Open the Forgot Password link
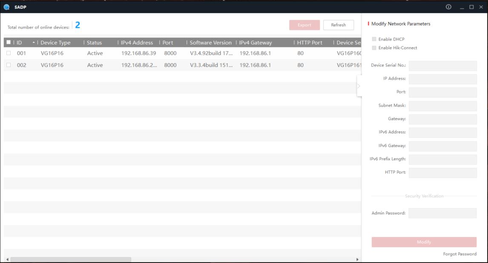The image size is (488, 263). [459, 254]
